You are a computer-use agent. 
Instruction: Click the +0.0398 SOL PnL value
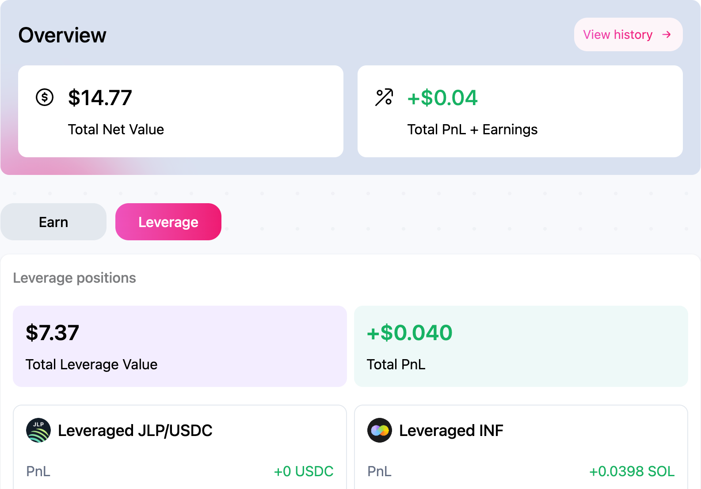[632, 471]
